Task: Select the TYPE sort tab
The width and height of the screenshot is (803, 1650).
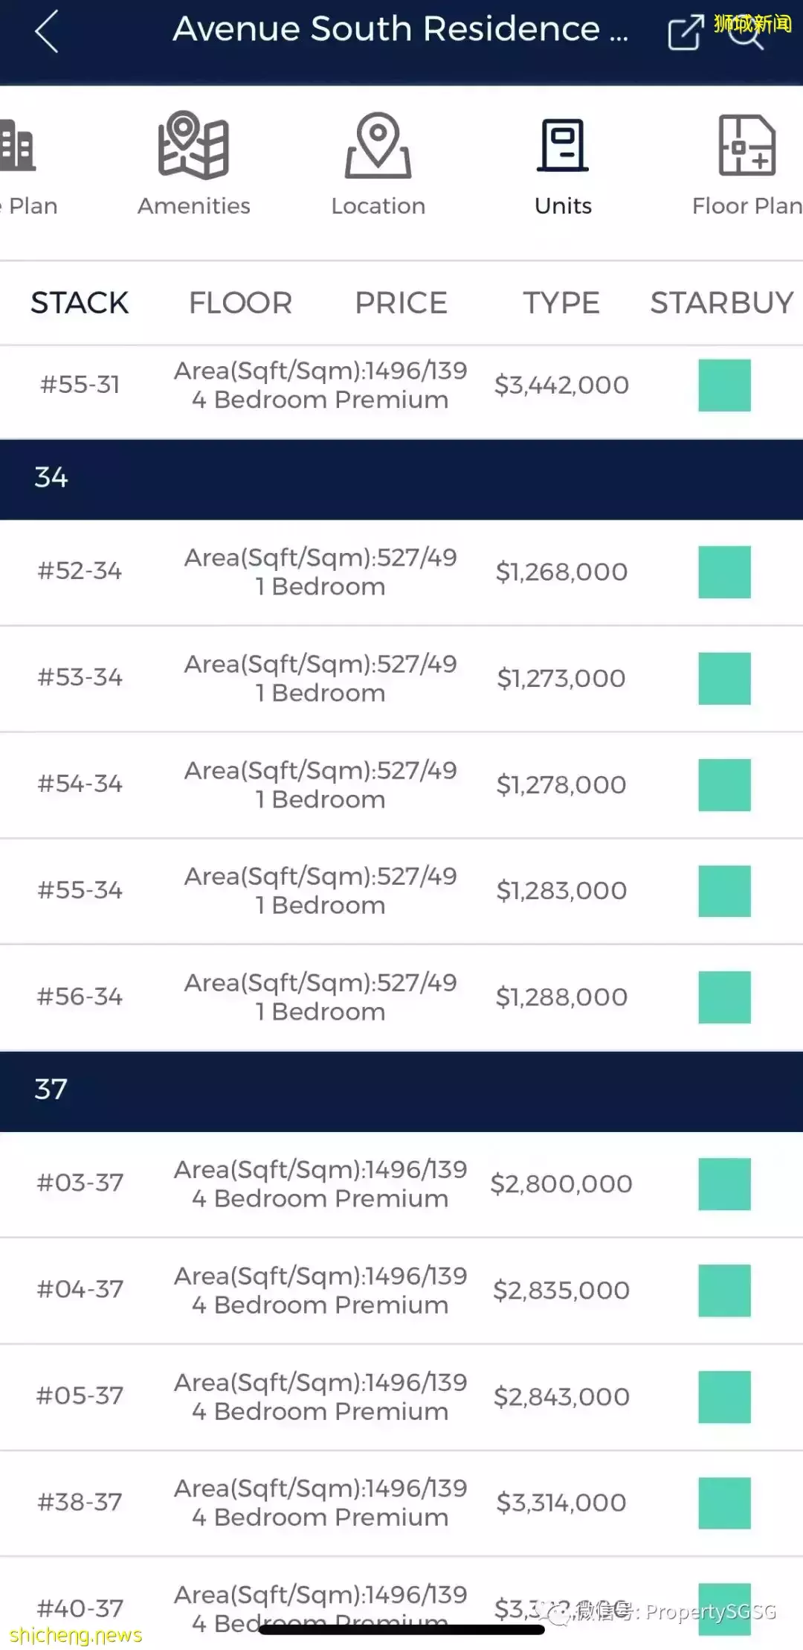Action: (x=561, y=303)
